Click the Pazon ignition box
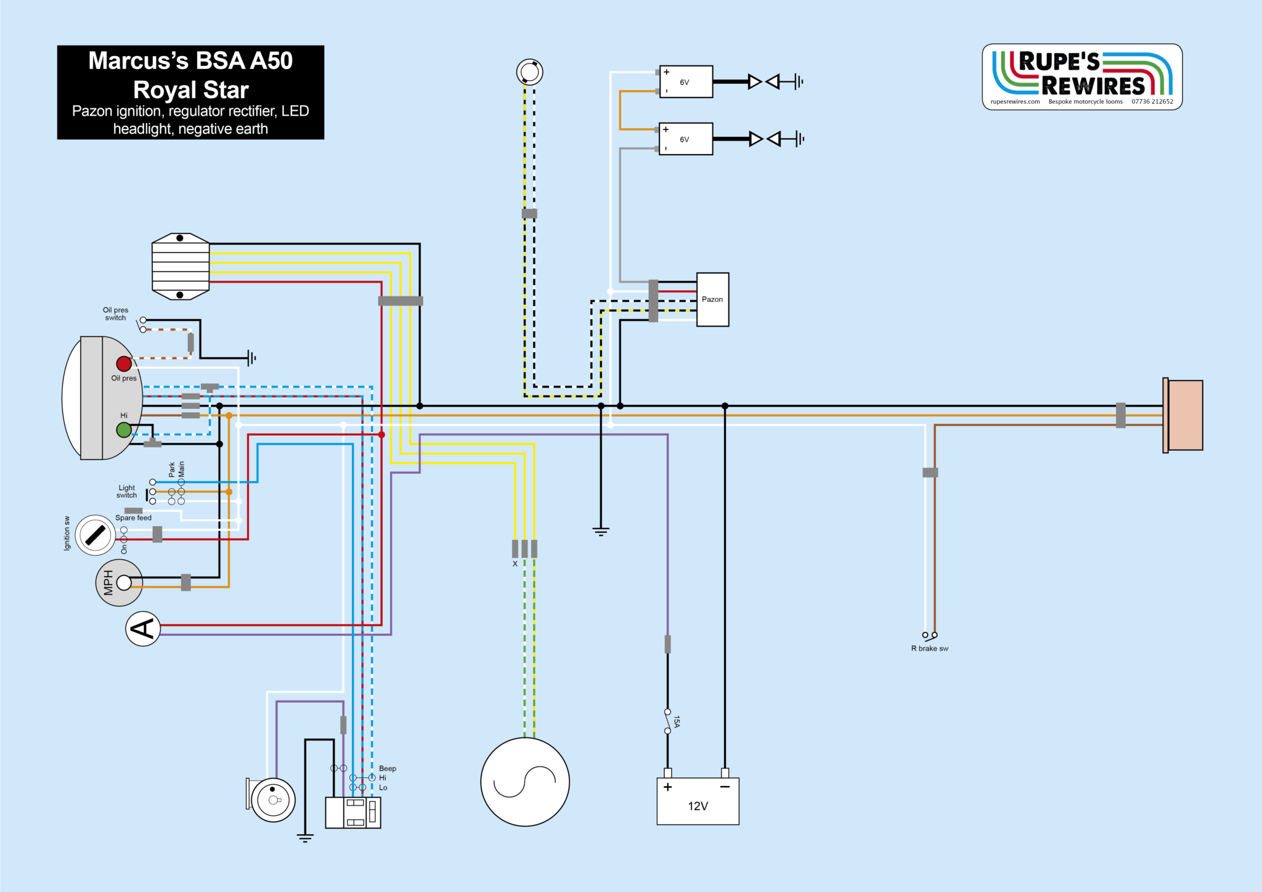The width and height of the screenshot is (1262, 892). (x=712, y=299)
